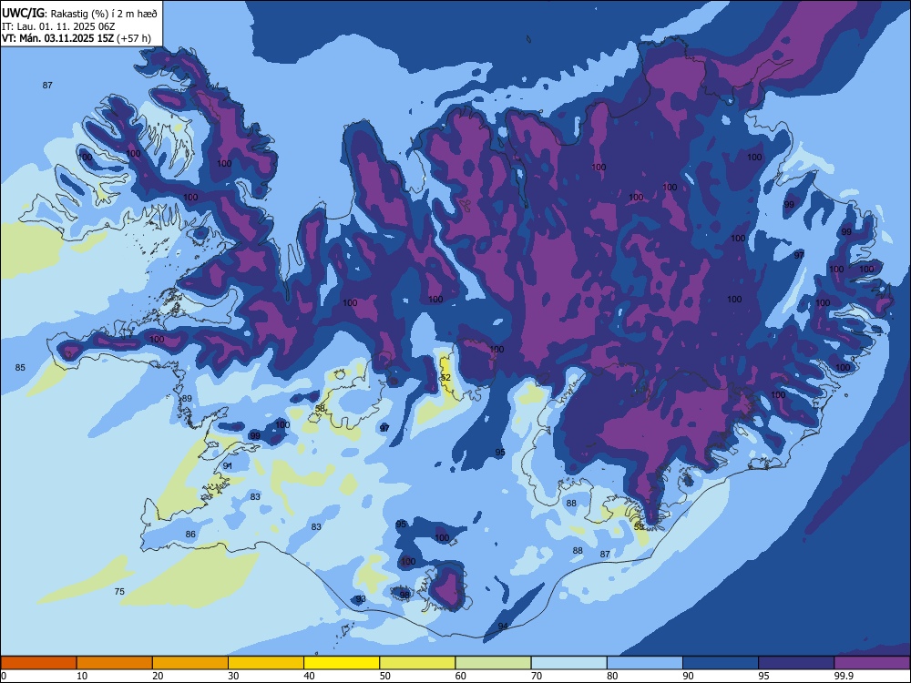Click the humidity value '98' on the map
The height and width of the screenshot is (683, 911).
tap(405, 596)
